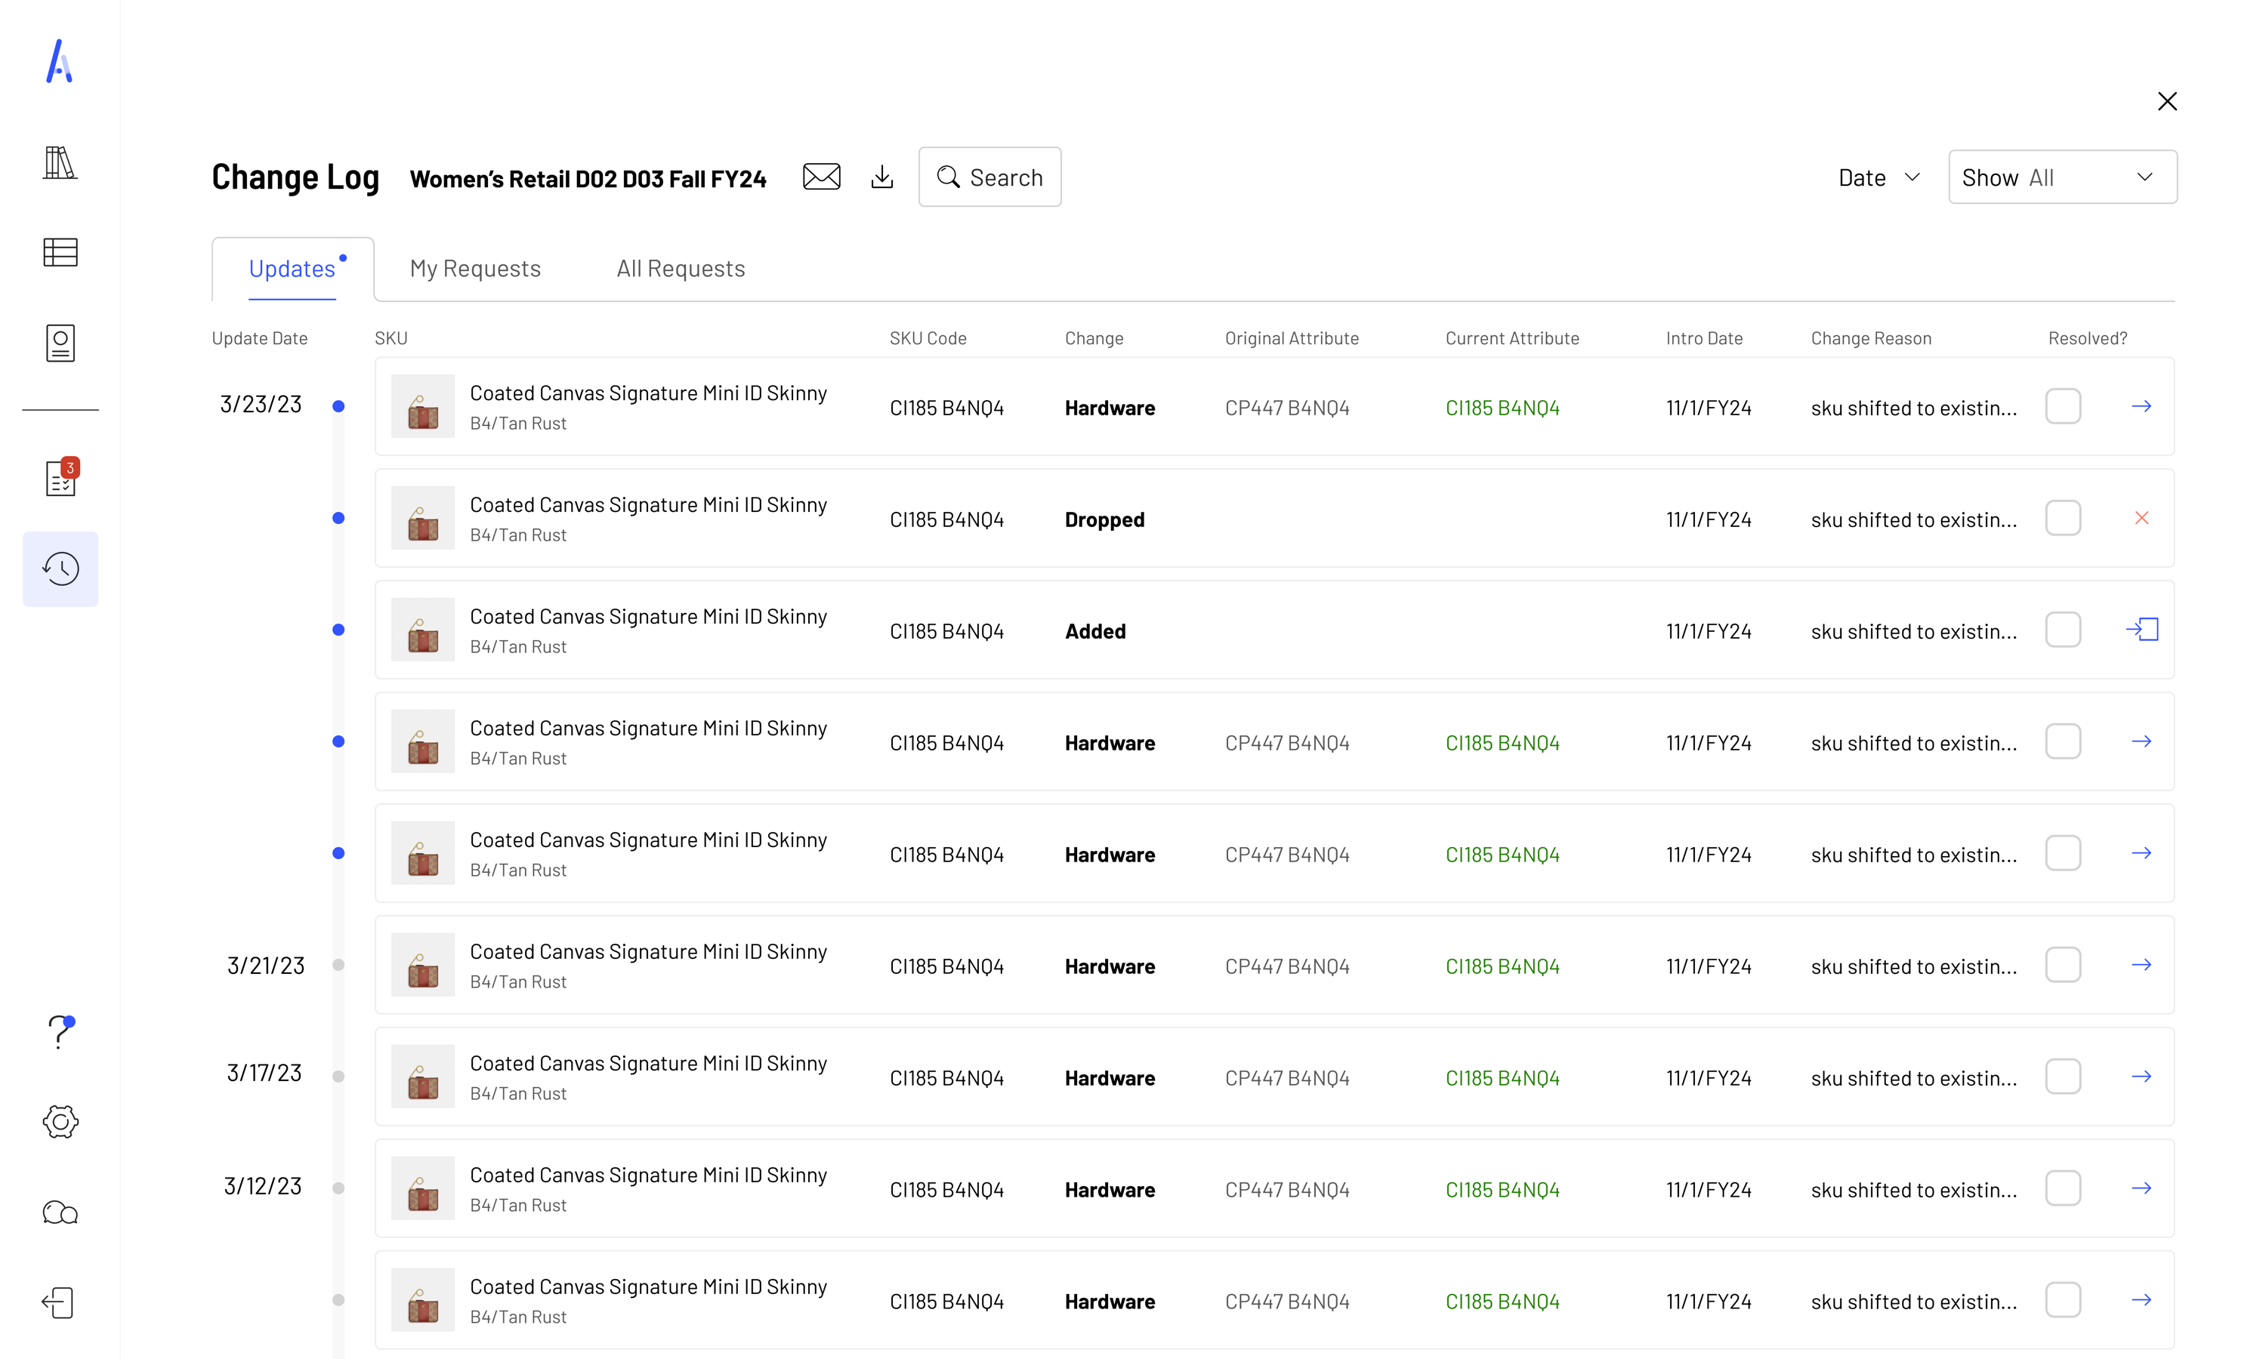
Task: Check Resolved box on first Hardware row
Action: click(x=2063, y=407)
